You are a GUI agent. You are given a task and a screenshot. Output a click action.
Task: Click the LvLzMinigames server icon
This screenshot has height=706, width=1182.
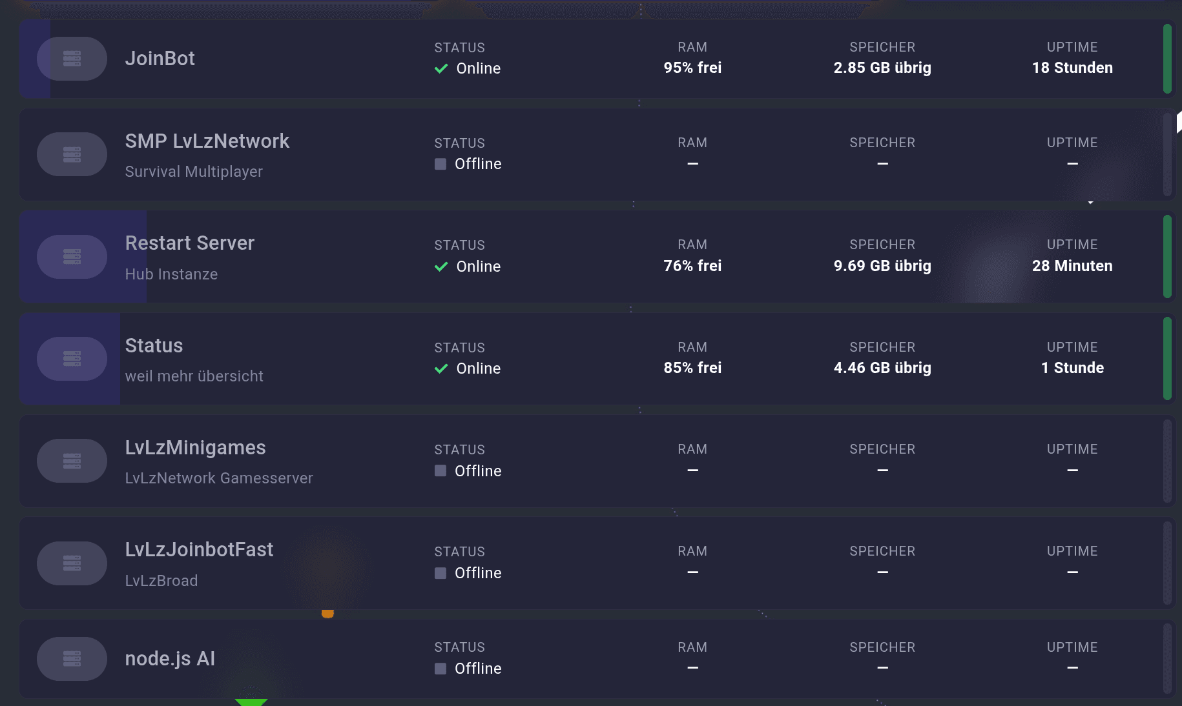coord(72,461)
